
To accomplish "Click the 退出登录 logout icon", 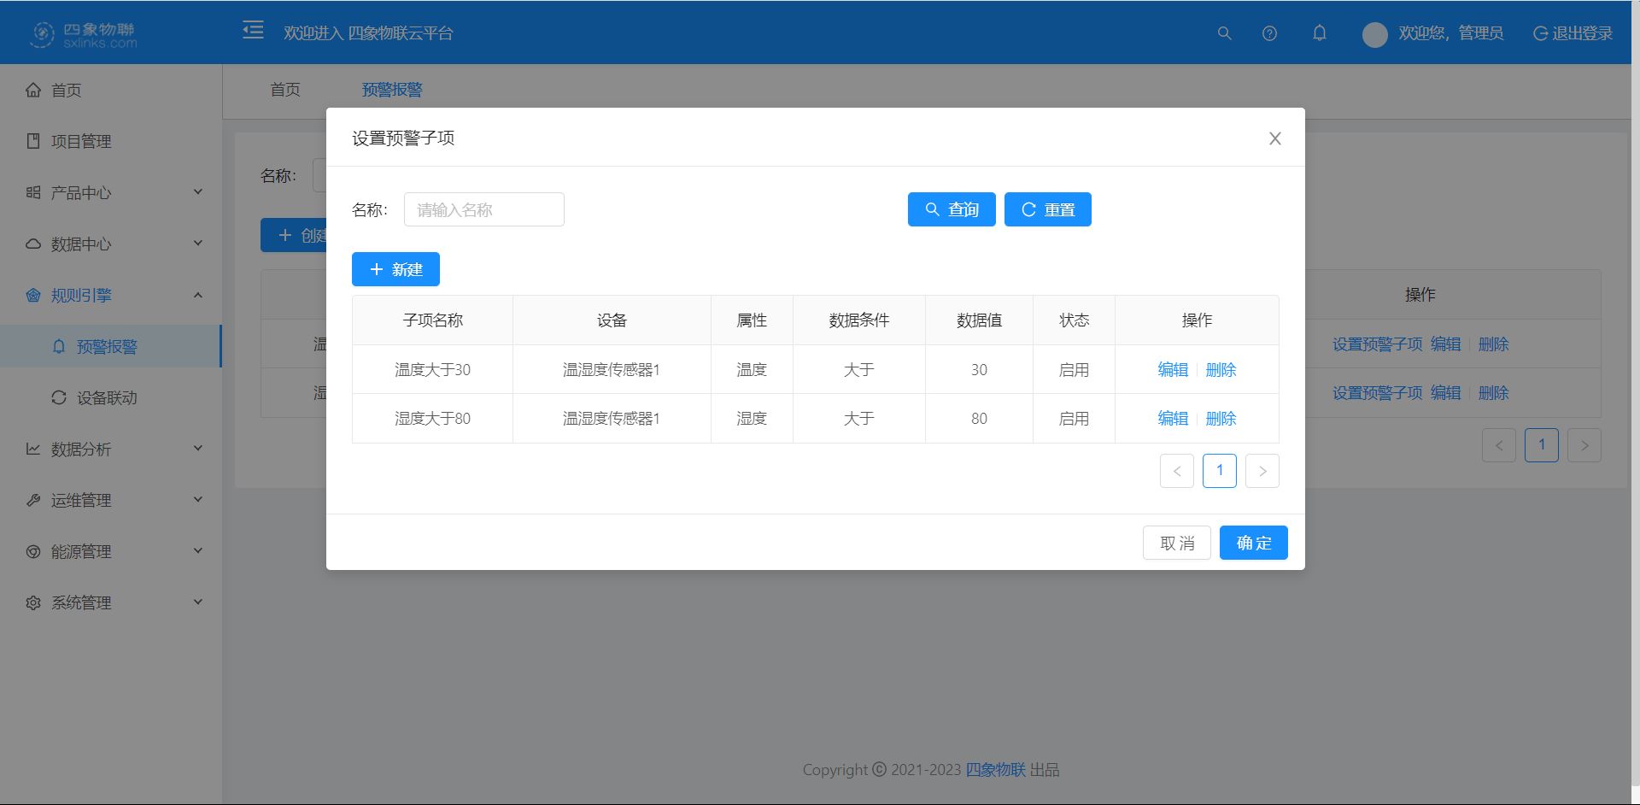I will click(x=1541, y=33).
